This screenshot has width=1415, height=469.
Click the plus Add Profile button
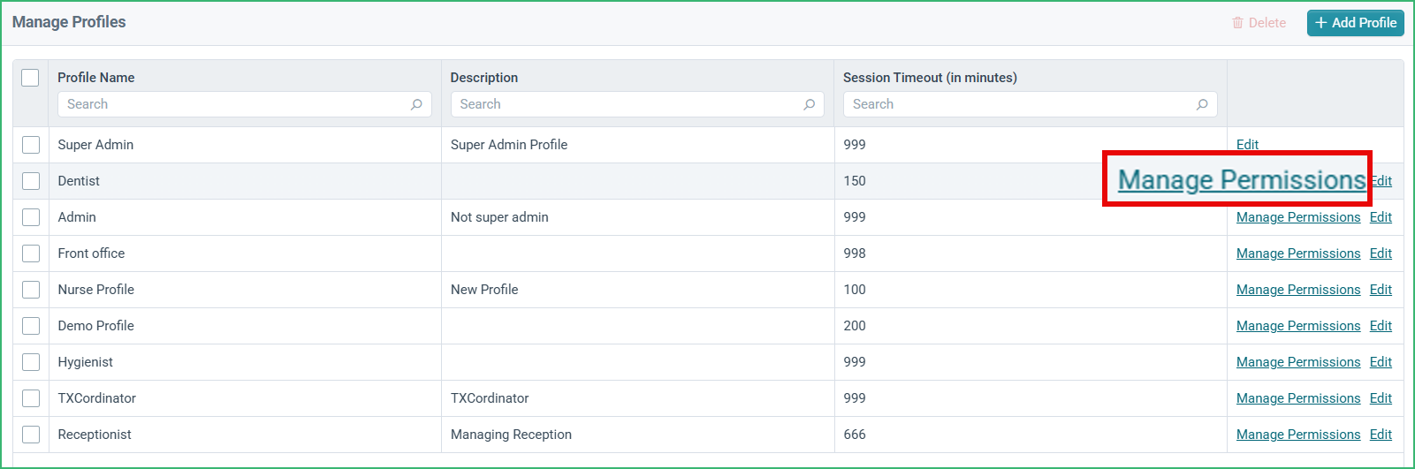coord(1356,23)
